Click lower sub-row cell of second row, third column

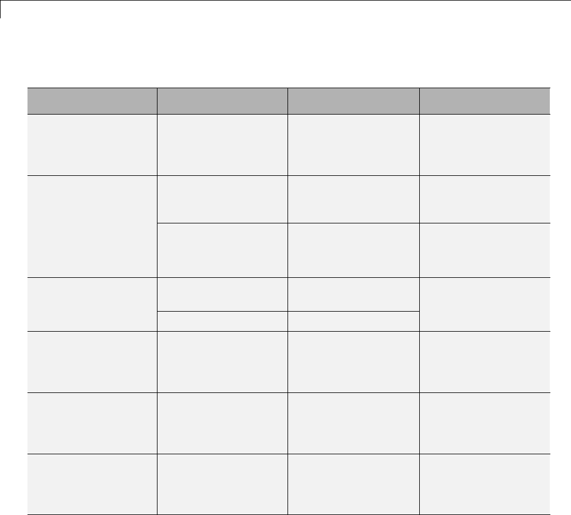[x=353, y=250]
